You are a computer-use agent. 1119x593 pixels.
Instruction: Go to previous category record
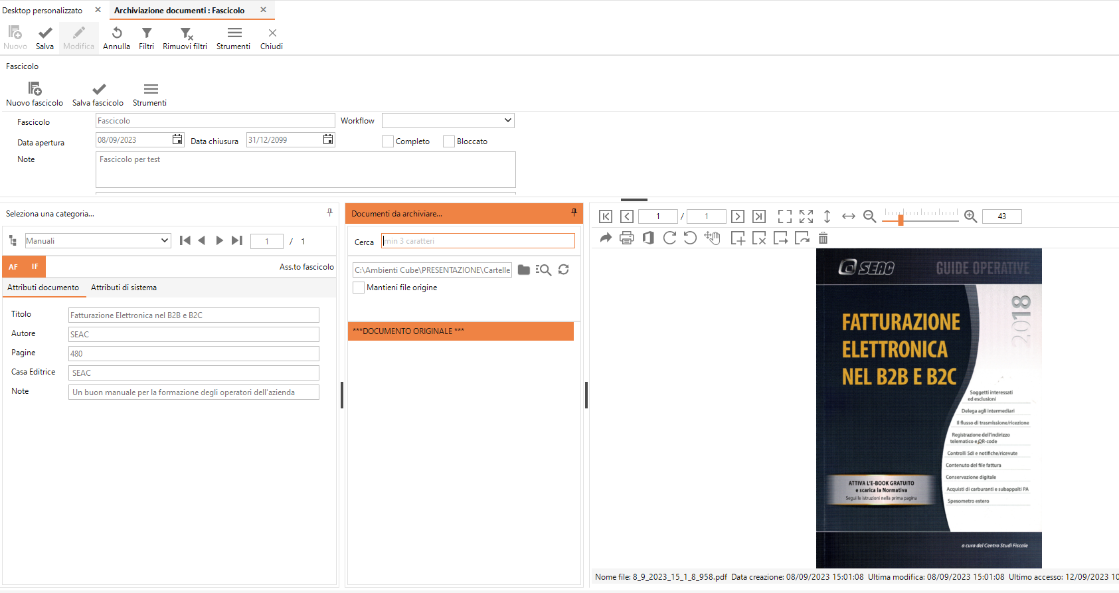tap(202, 240)
